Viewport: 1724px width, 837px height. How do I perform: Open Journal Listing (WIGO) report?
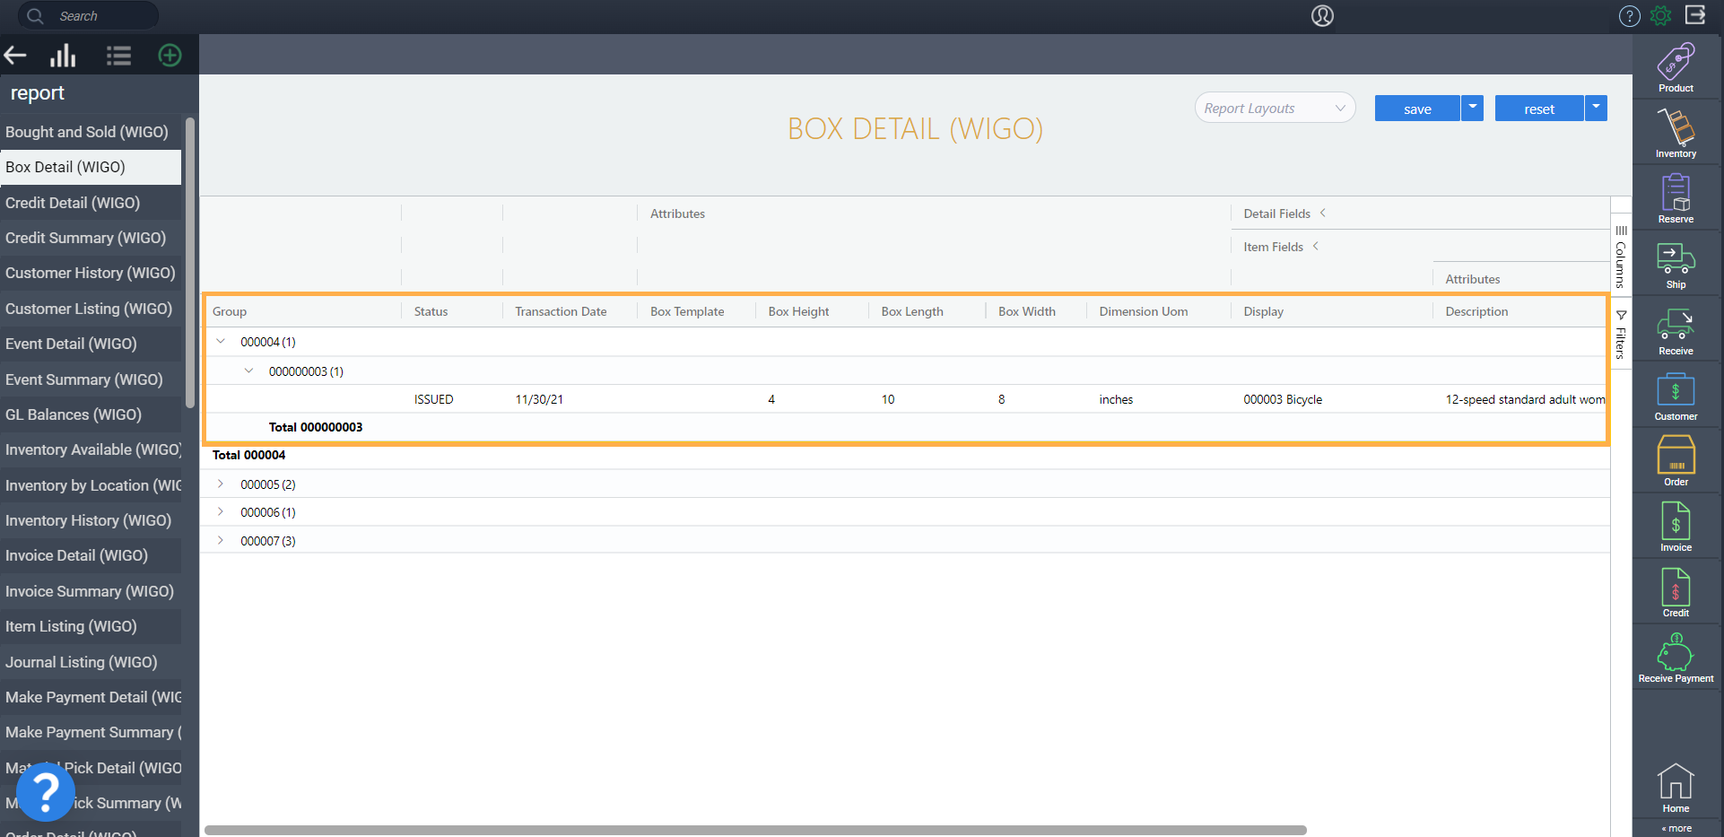91,662
